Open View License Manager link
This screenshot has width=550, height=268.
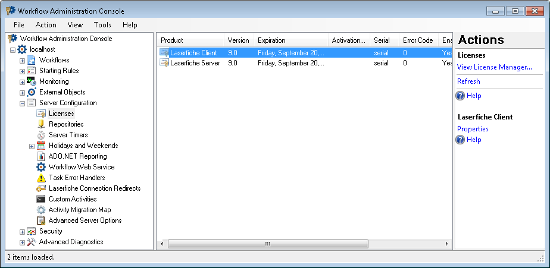(494, 67)
